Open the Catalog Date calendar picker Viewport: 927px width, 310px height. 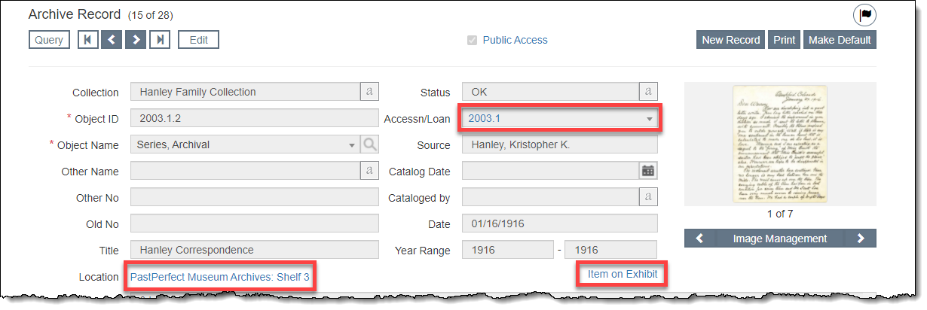pos(648,171)
